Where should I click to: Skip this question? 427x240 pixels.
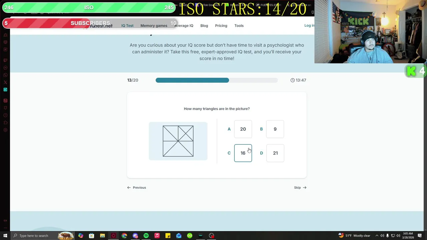coord(300,188)
